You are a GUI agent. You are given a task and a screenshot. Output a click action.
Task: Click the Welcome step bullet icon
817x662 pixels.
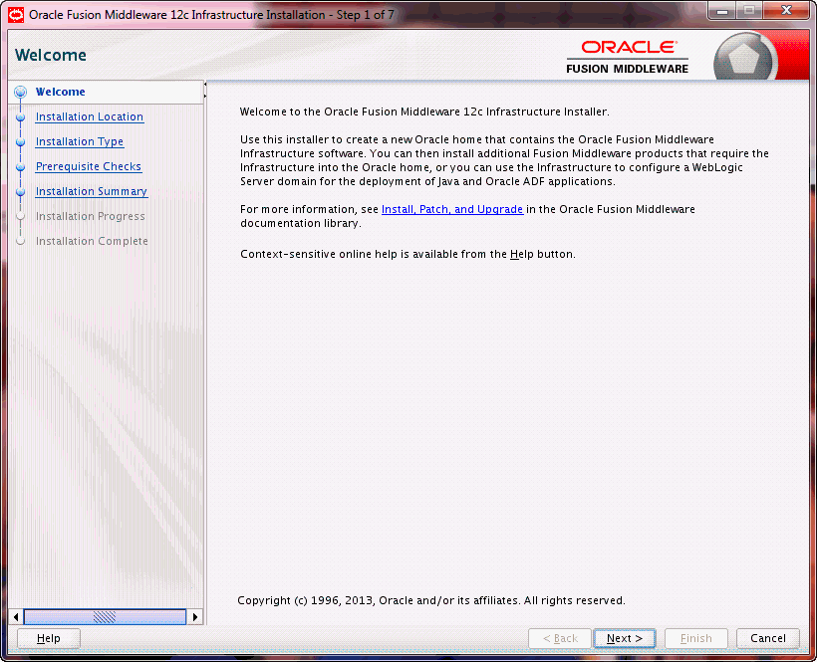point(20,93)
